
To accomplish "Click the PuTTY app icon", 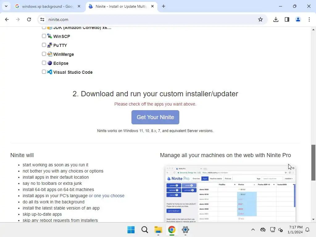I will 50,45.
